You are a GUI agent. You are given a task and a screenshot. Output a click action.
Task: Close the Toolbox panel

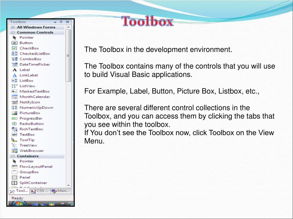click(x=68, y=22)
